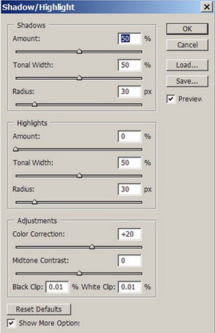Click the Highlights Amount slider handle

pyautogui.click(x=15, y=149)
